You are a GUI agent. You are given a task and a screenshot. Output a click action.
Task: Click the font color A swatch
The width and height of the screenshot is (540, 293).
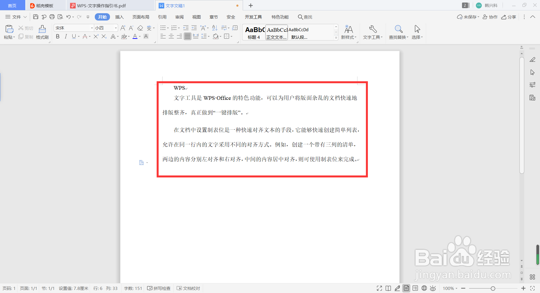[x=135, y=36]
